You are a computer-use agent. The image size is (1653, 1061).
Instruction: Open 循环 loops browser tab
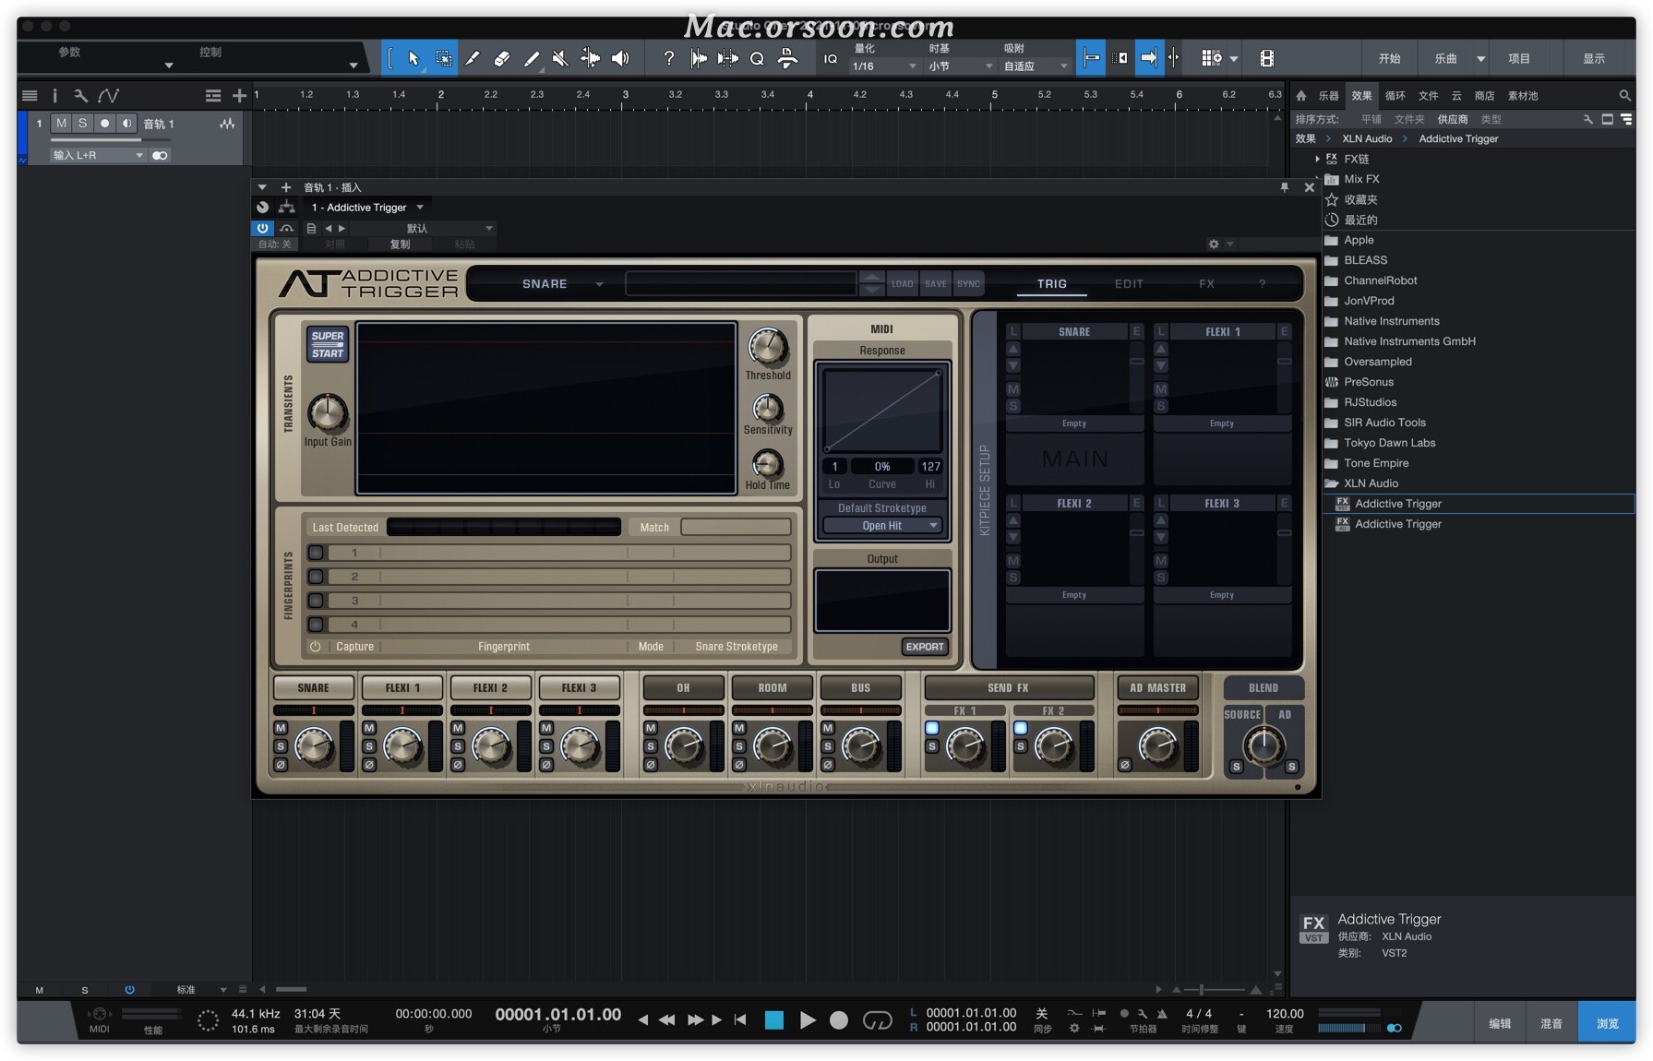tap(1395, 95)
